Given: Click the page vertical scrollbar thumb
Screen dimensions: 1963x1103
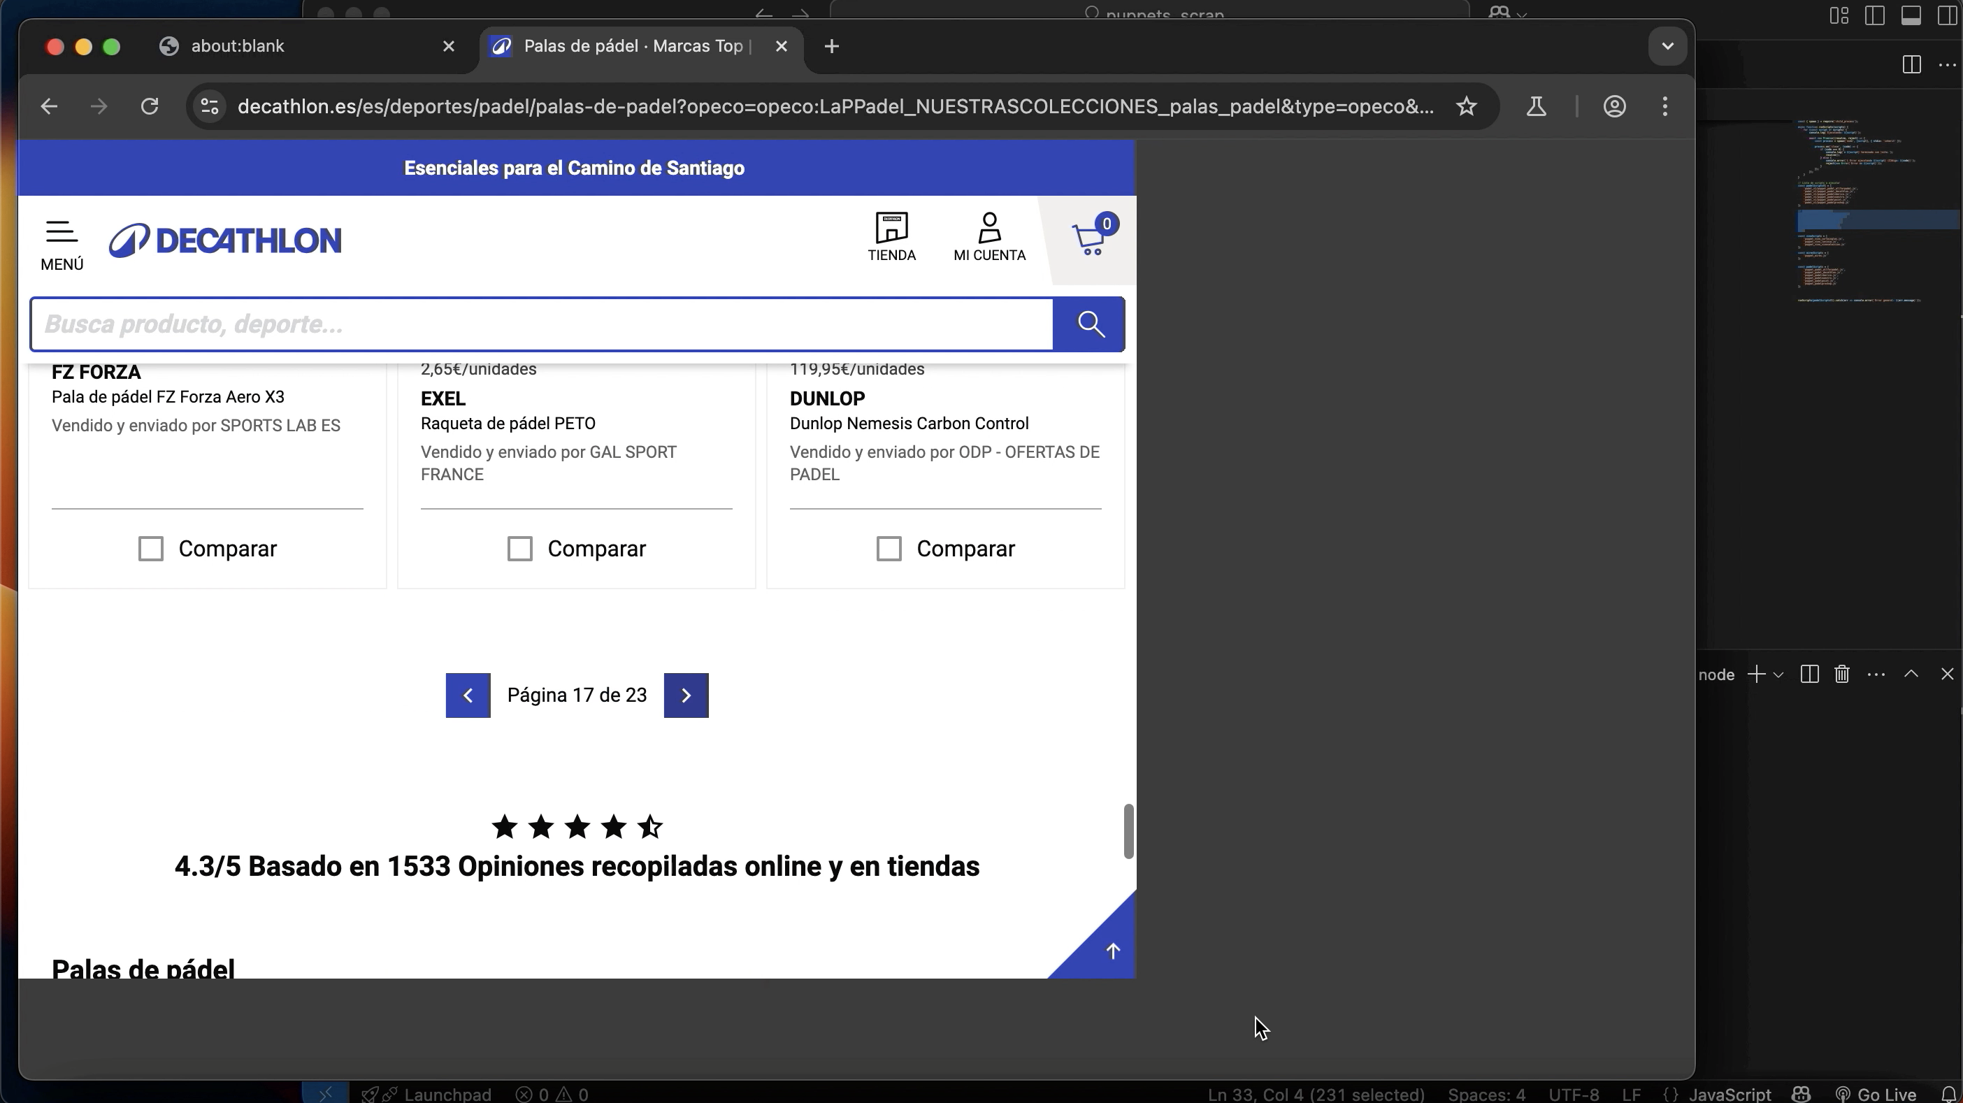Looking at the screenshot, I should [x=1128, y=832].
